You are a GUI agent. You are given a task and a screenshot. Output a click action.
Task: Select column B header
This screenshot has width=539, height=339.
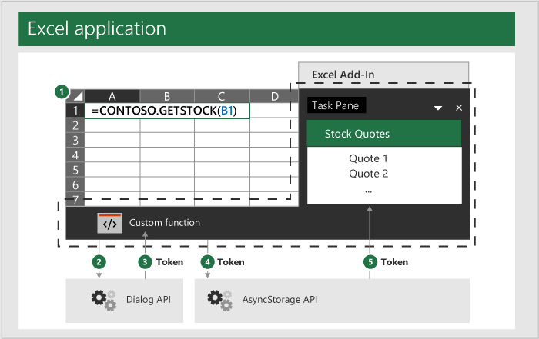point(167,96)
